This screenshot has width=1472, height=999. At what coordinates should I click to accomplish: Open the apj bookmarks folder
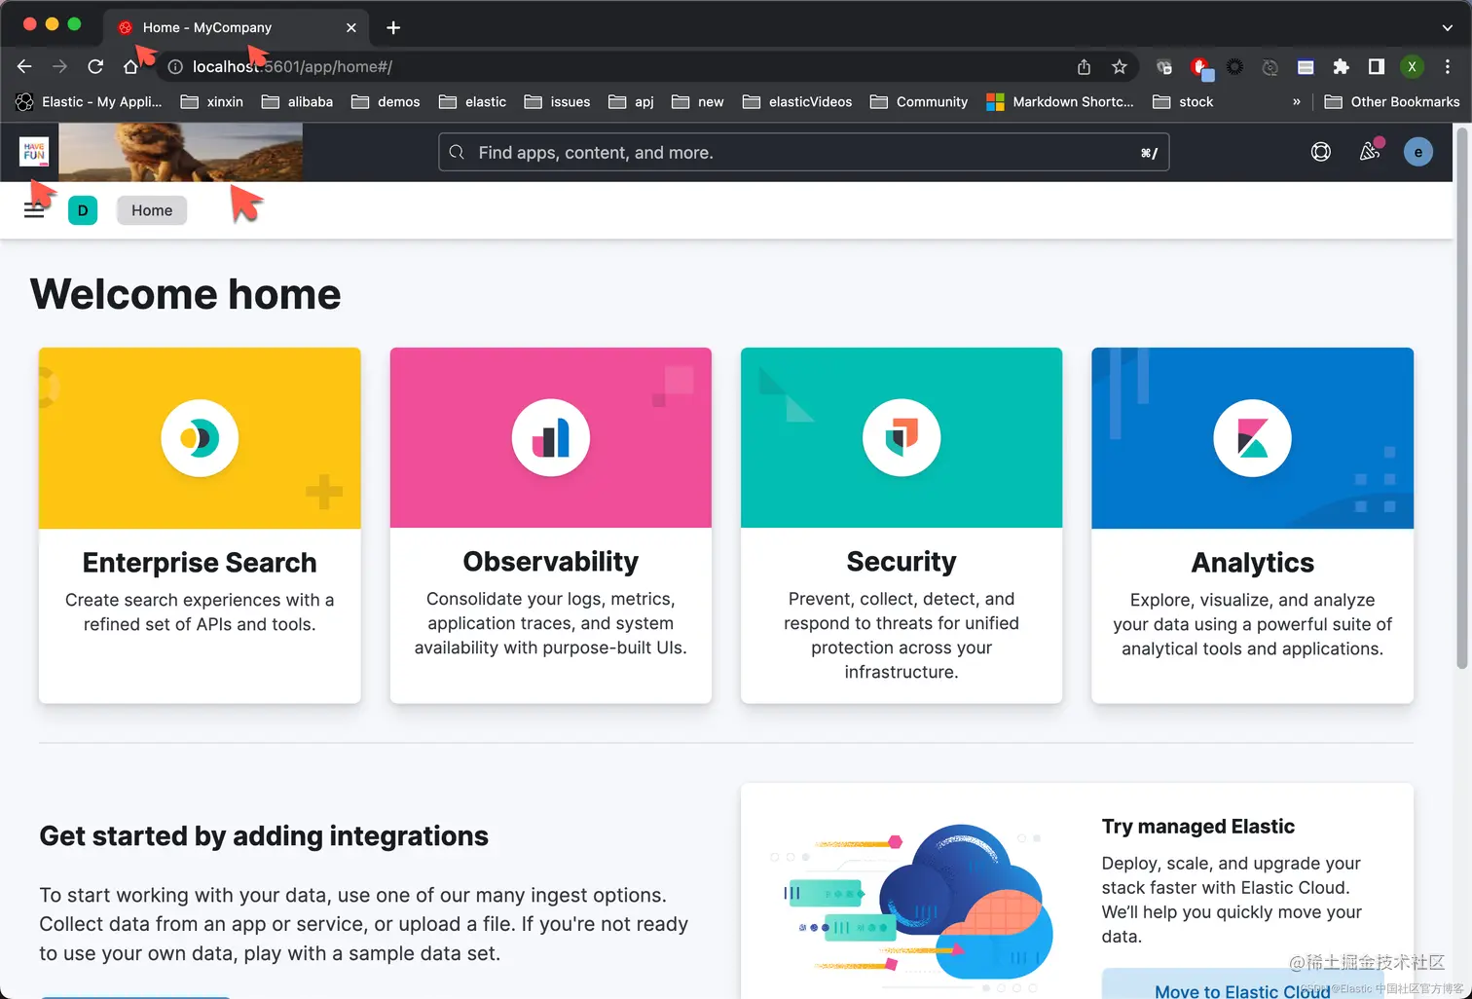click(631, 101)
